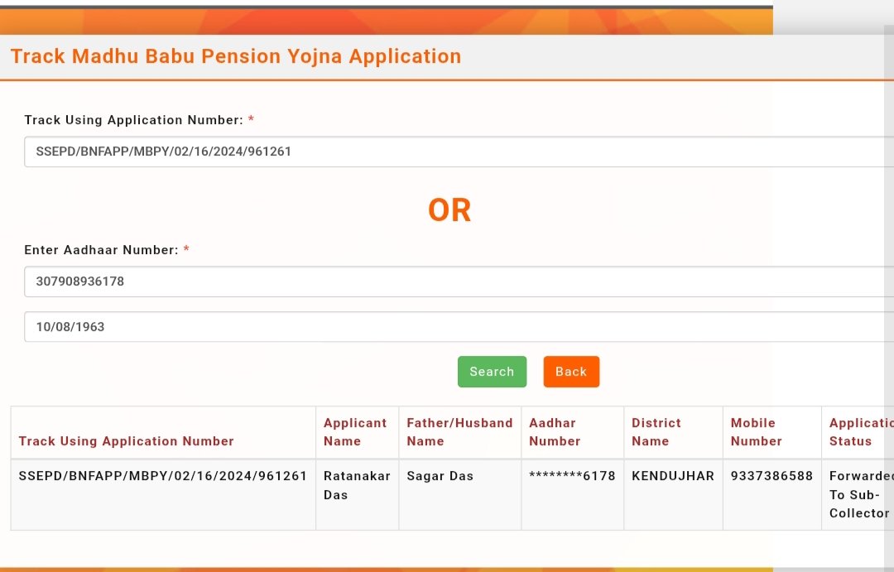Click the orange Back button

[x=570, y=371]
